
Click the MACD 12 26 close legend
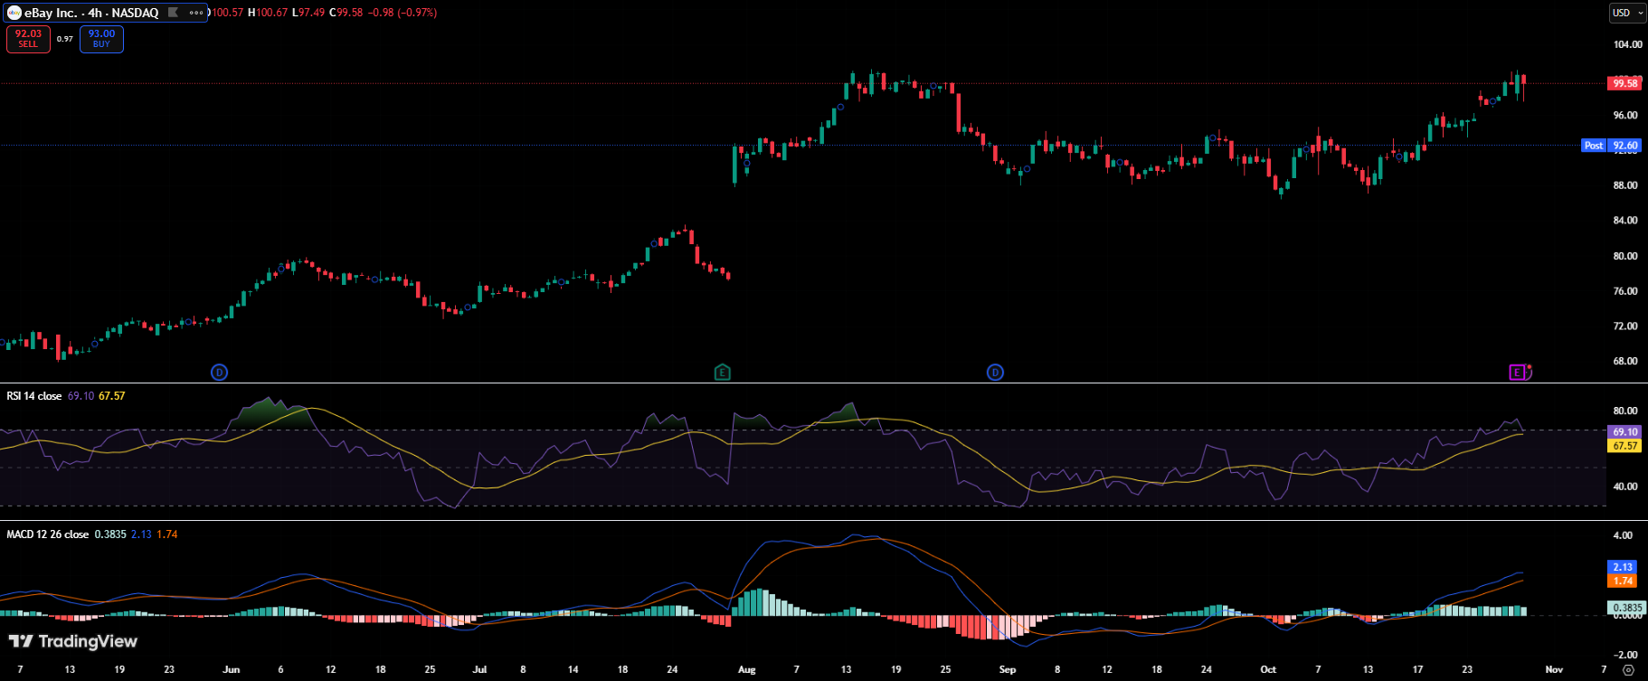(x=47, y=534)
